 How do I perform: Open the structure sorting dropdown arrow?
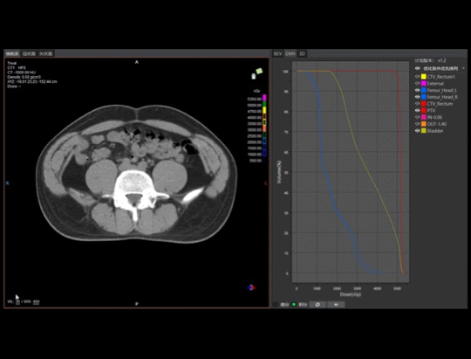click(463, 69)
